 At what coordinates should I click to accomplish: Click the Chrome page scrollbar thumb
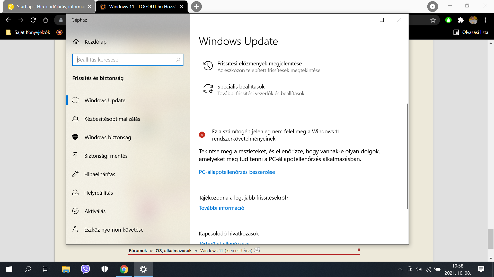coord(491,239)
